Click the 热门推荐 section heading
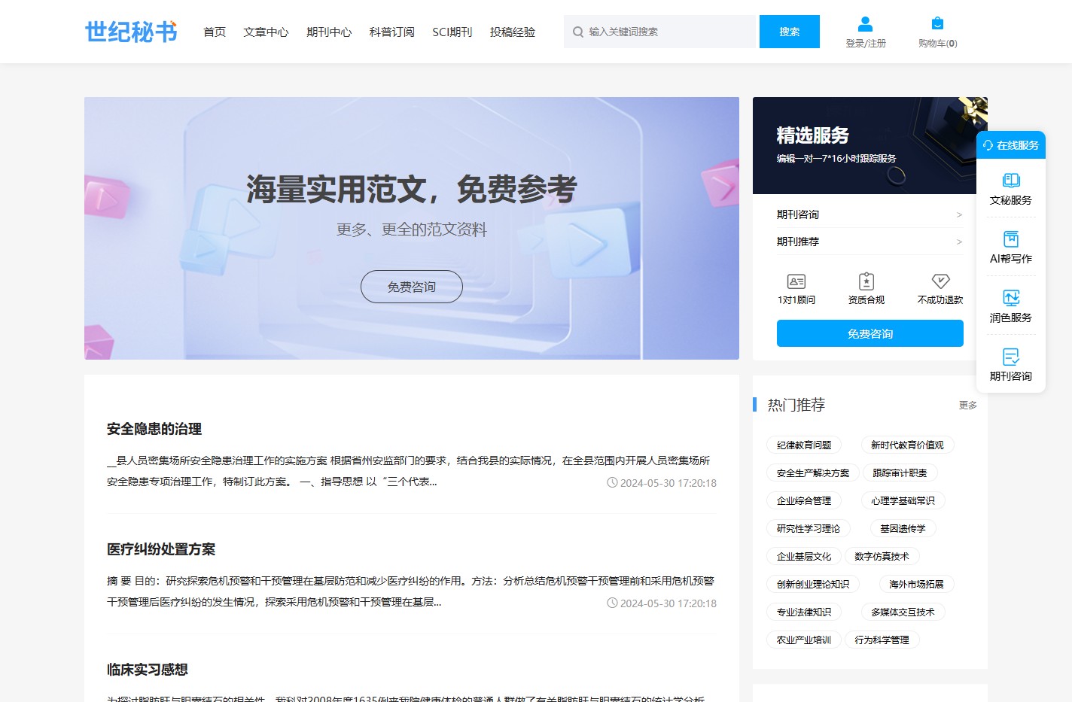1072x702 pixels. (796, 405)
